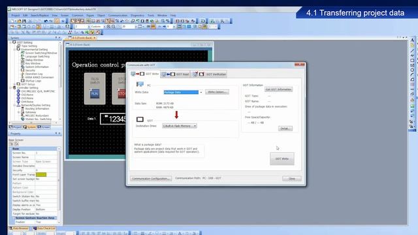Open the Write Data dropdown
The image size is (418, 235).
point(201,92)
